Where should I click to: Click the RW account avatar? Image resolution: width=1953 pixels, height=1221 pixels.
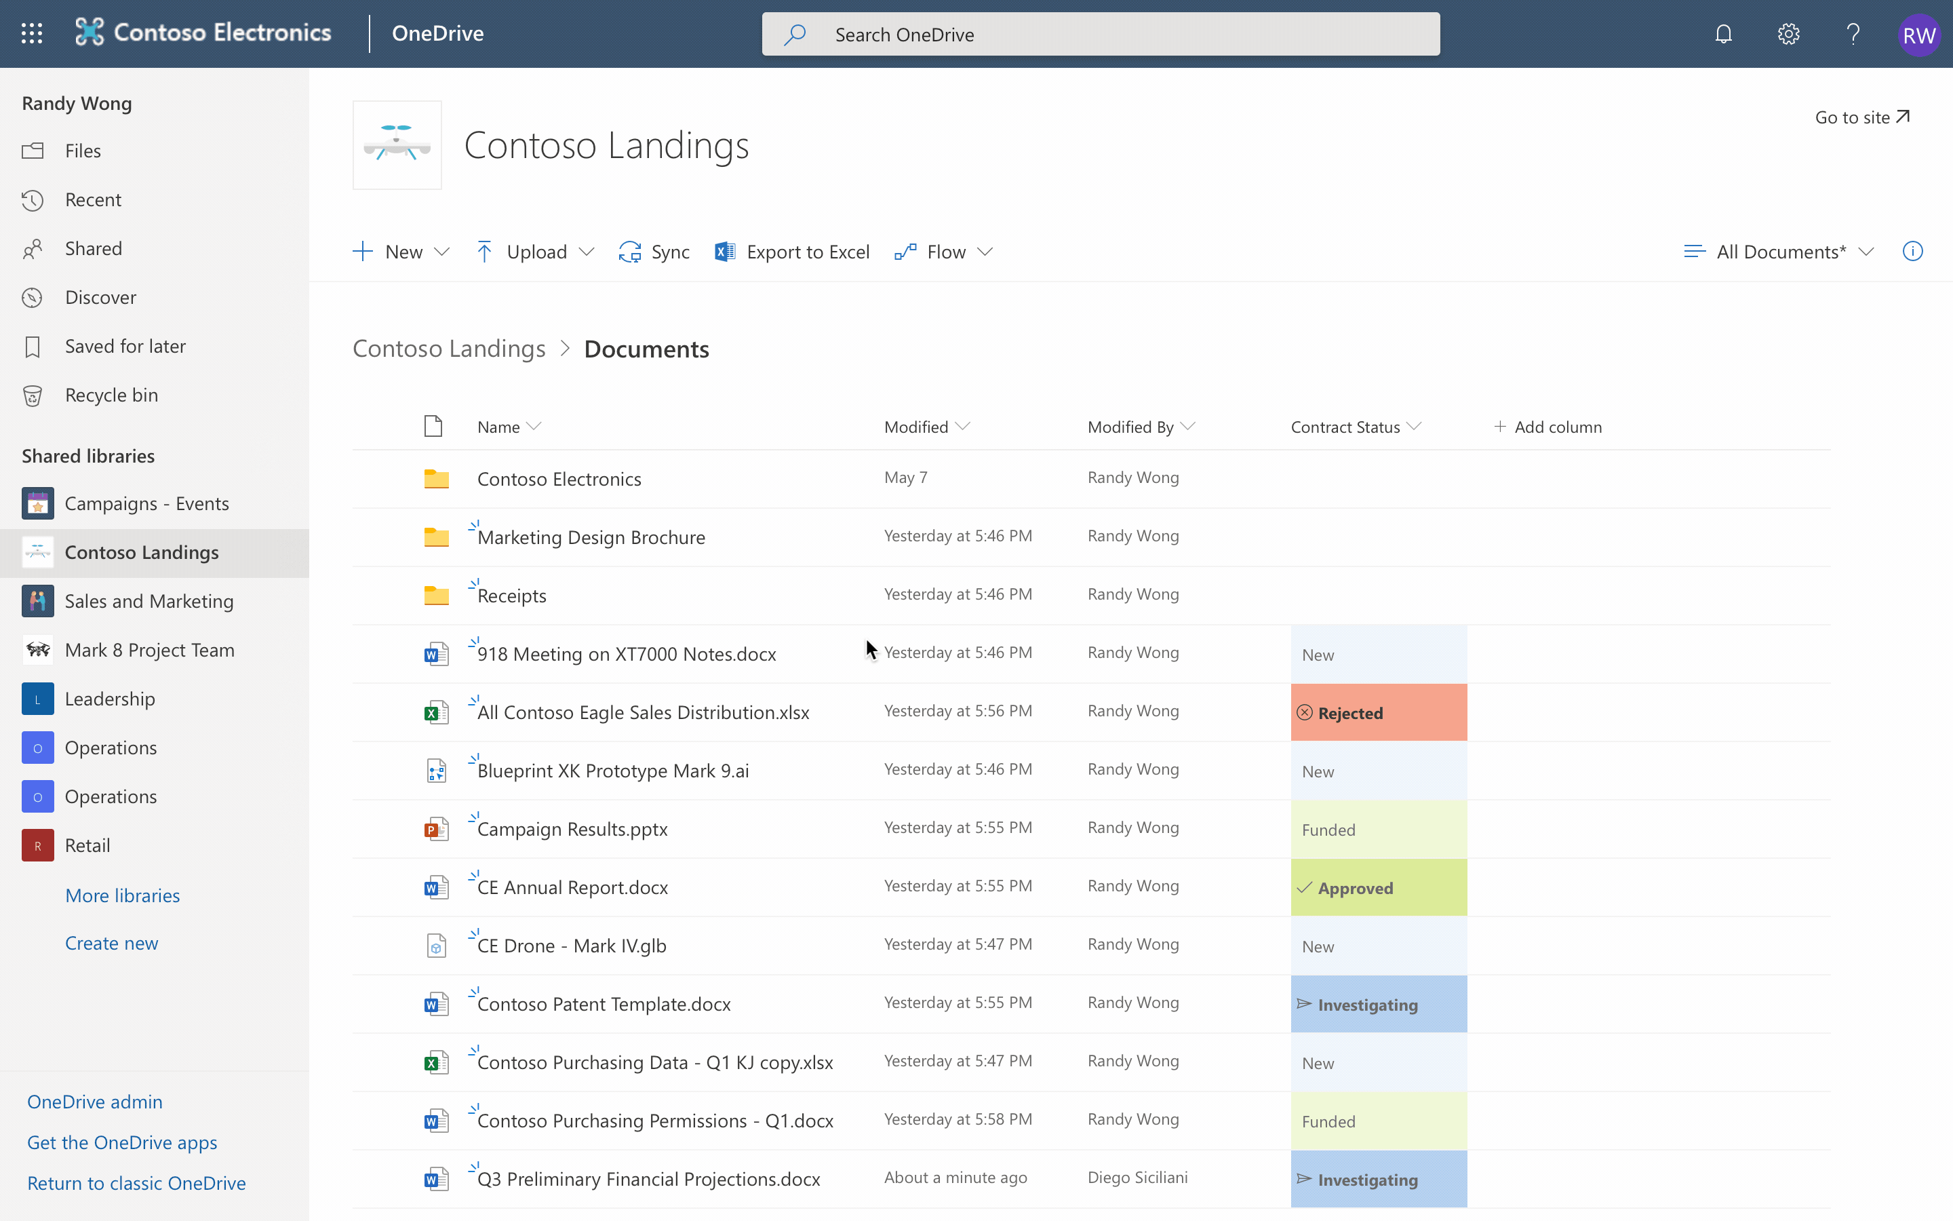[x=1918, y=35]
